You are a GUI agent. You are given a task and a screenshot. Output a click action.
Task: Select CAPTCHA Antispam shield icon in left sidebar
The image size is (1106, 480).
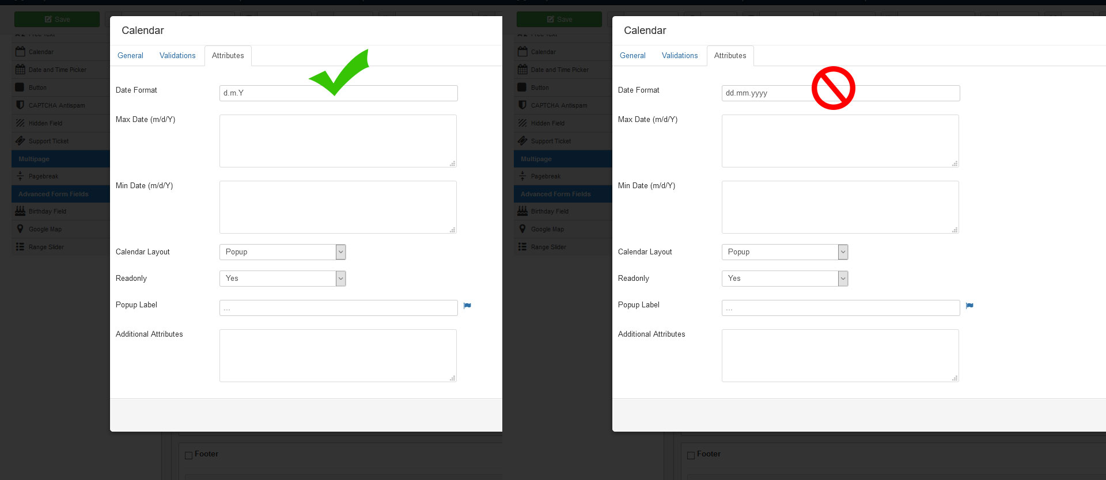pos(20,105)
